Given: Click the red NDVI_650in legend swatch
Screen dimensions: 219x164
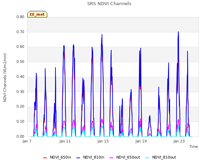Looking at the screenshot, I should [45, 158].
